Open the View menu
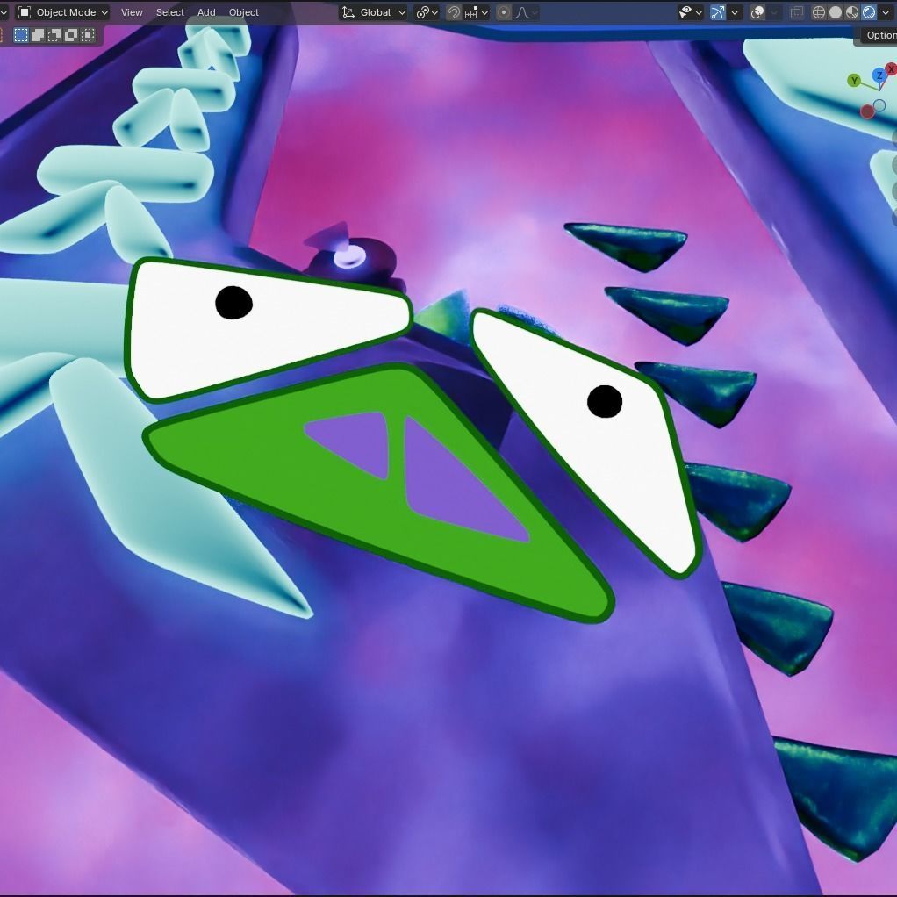The width and height of the screenshot is (897, 897). click(x=132, y=12)
